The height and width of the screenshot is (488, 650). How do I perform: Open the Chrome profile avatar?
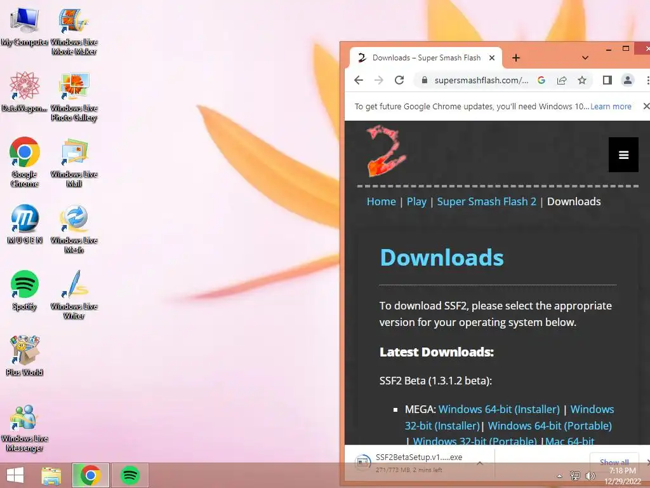pyautogui.click(x=628, y=80)
